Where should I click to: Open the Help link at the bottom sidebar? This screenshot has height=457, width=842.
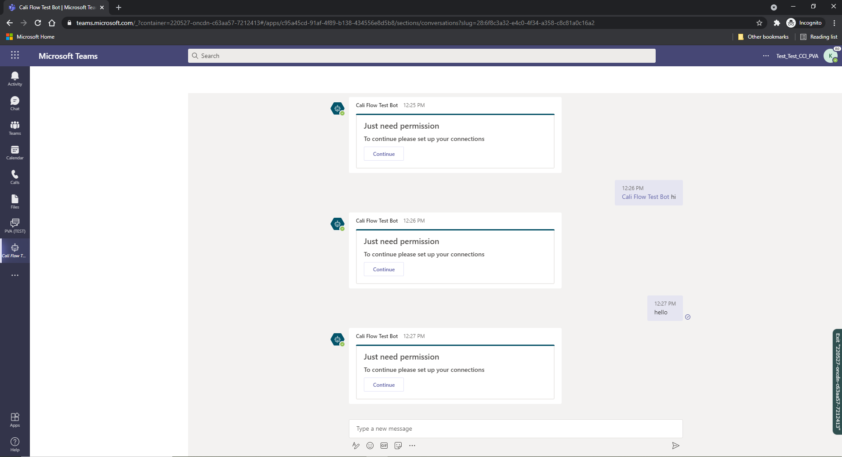coord(15,444)
